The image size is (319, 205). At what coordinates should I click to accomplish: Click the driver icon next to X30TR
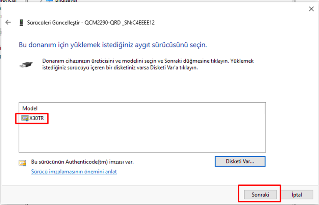point(25,118)
